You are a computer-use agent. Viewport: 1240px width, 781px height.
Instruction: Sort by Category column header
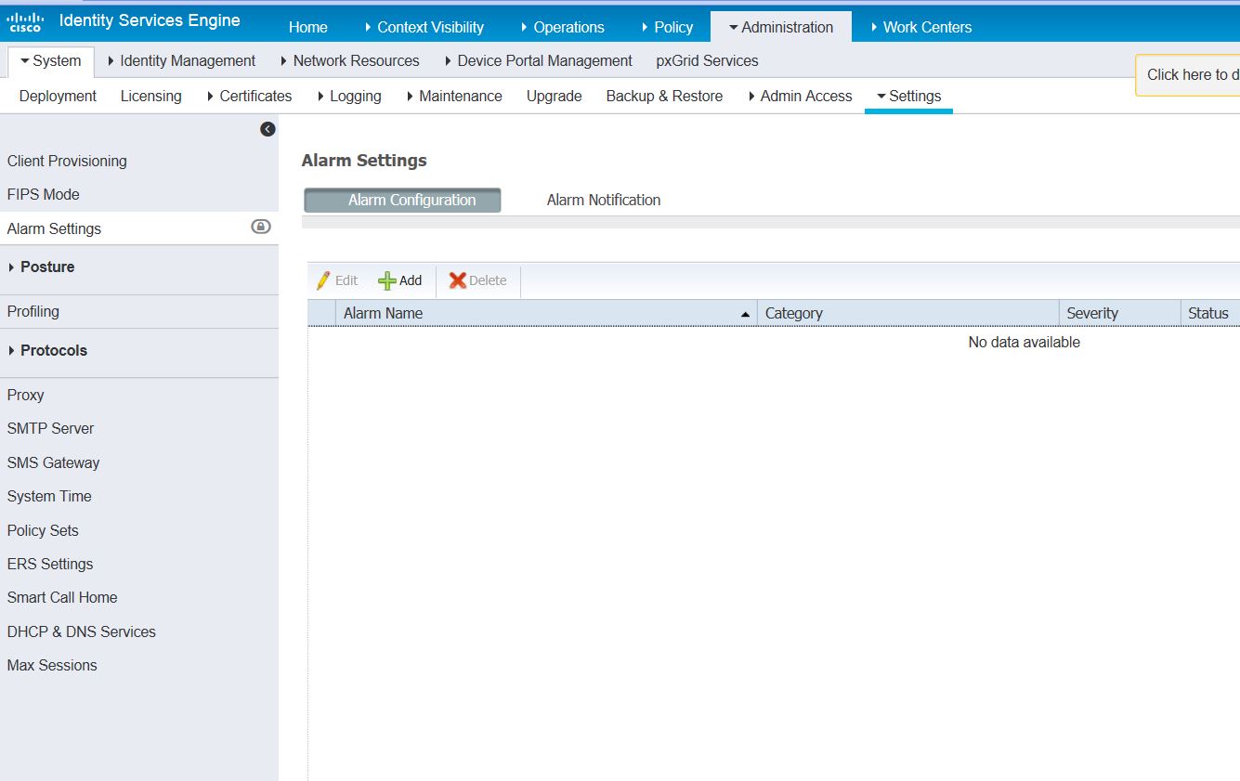907,313
